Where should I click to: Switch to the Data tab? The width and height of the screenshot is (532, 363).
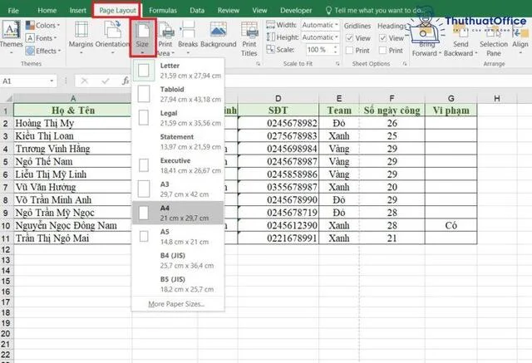coord(197,11)
